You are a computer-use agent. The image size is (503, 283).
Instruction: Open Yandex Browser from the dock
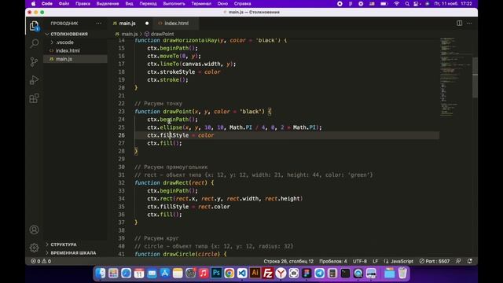[281, 273]
